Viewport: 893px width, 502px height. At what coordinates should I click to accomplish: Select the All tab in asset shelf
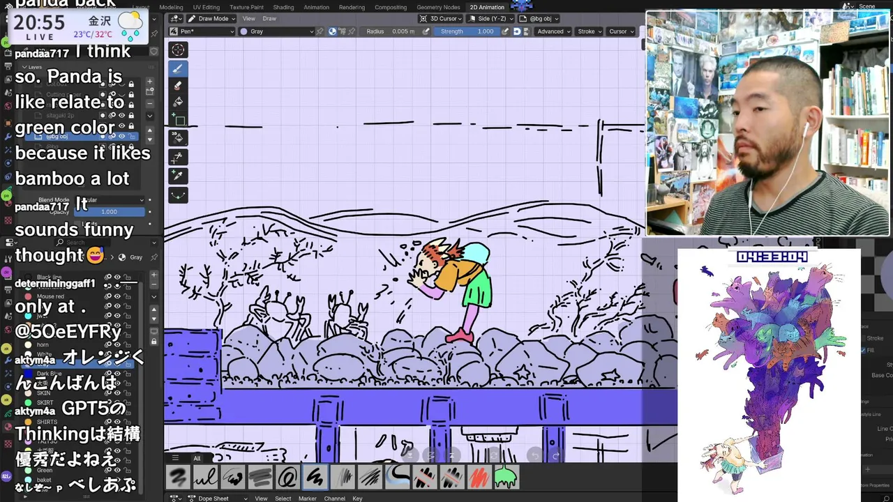(197, 458)
